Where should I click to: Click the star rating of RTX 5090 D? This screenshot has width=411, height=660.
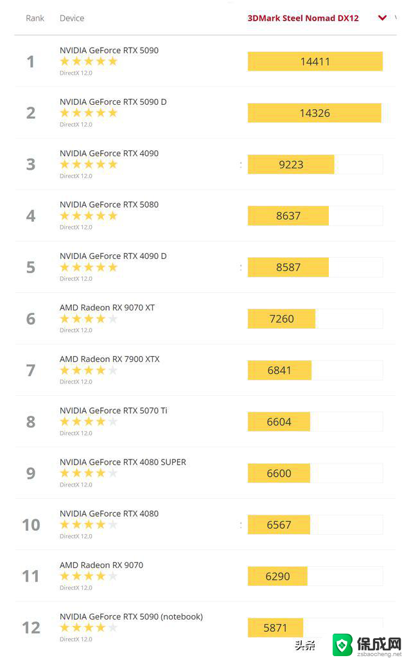(x=89, y=113)
